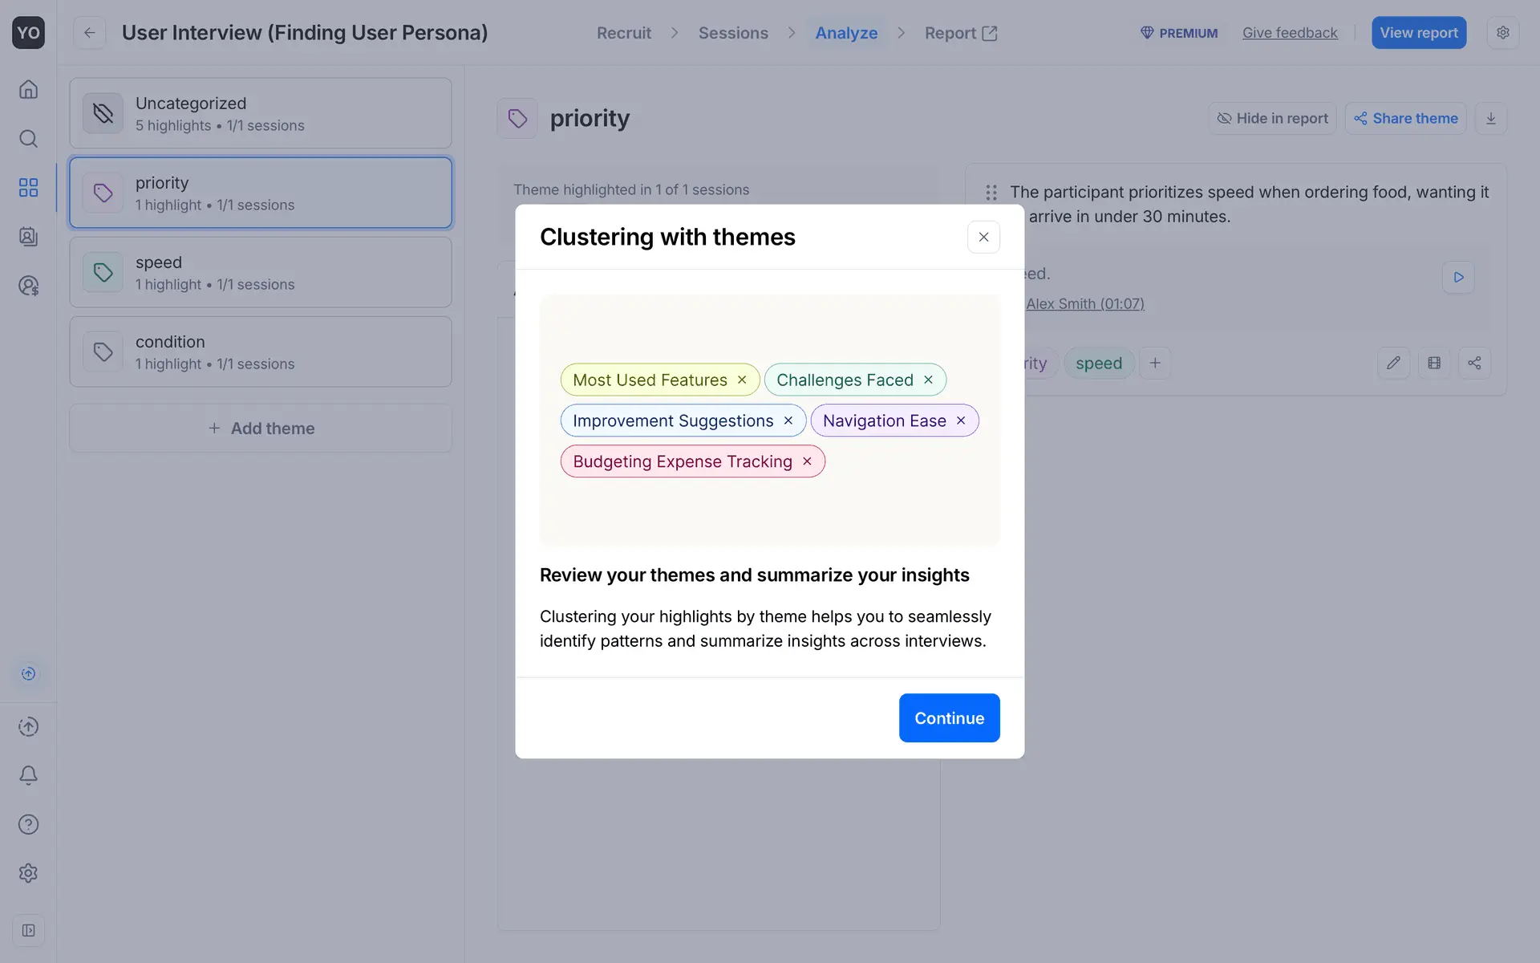Click the back arrow next to project title
The width and height of the screenshot is (1540, 963).
(x=89, y=33)
